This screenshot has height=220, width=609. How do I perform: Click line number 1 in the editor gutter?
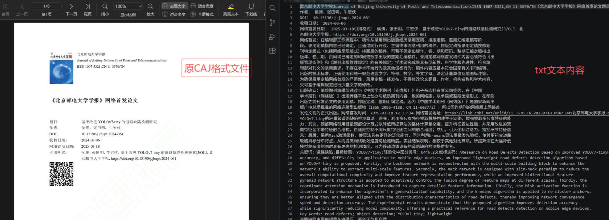click(291, 6)
